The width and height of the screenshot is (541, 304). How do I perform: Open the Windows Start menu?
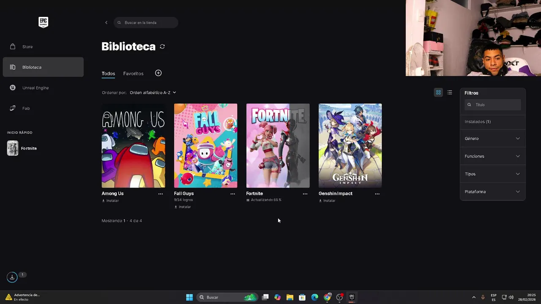tap(189, 297)
